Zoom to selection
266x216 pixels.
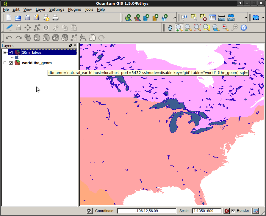(206, 28)
